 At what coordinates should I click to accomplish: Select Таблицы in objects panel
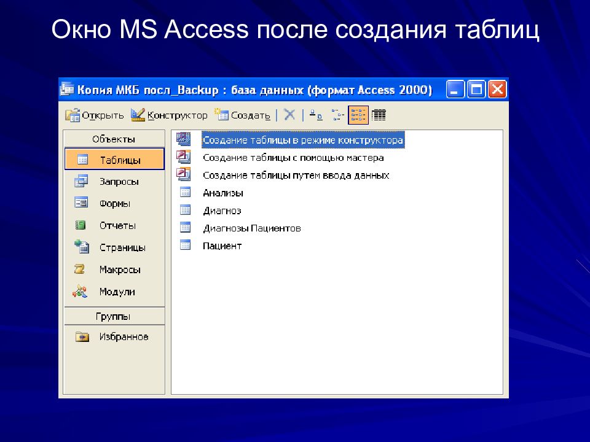pos(115,160)
